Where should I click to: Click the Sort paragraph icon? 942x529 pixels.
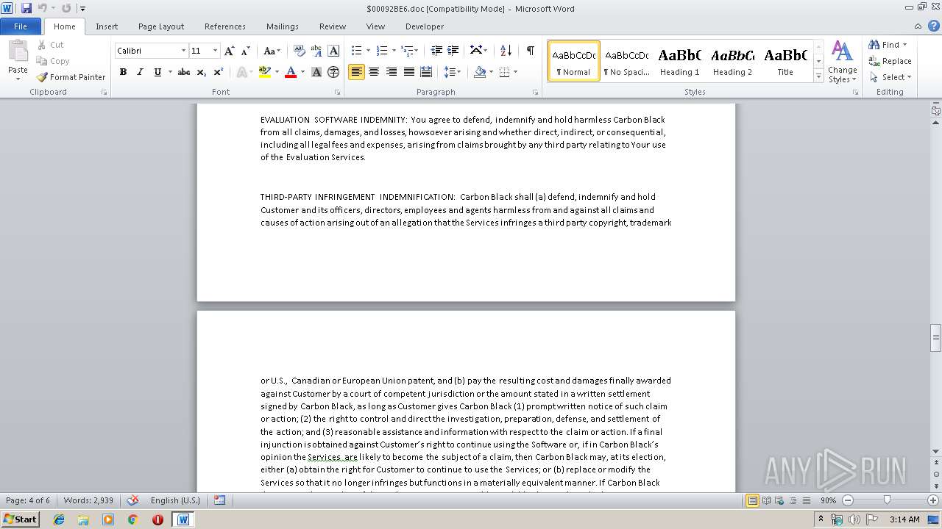click(506, 51)
